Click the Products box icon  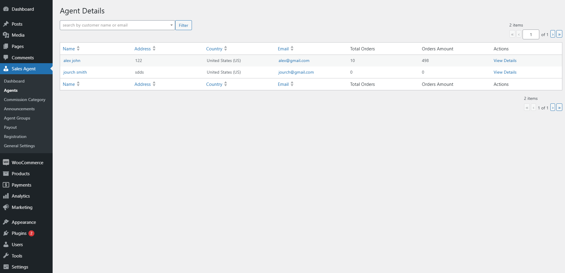click(6, 174)
